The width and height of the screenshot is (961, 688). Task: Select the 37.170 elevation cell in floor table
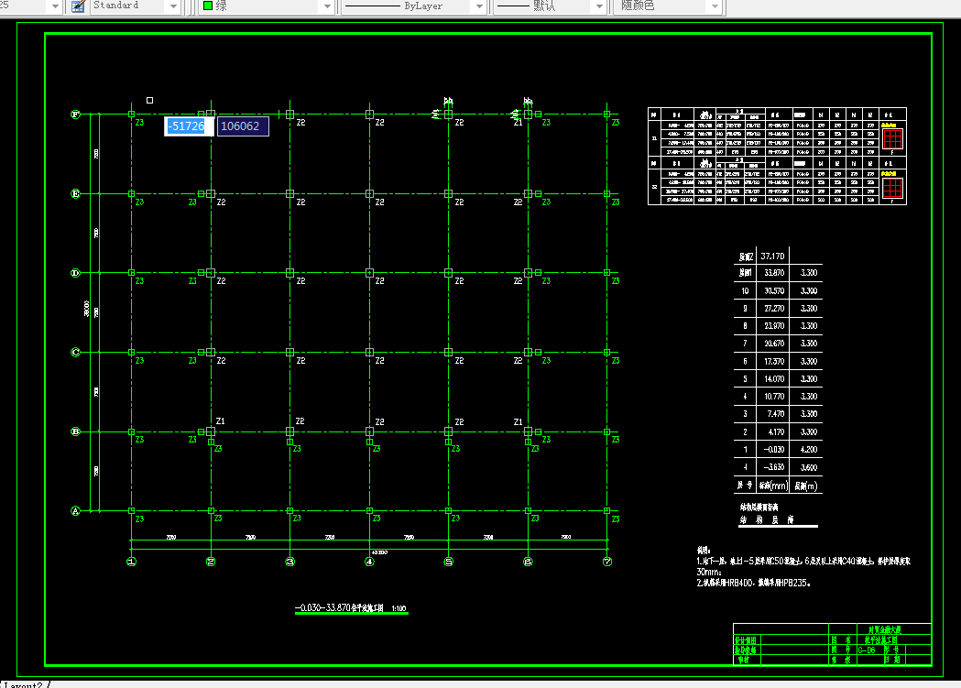[x=773, y=257]
